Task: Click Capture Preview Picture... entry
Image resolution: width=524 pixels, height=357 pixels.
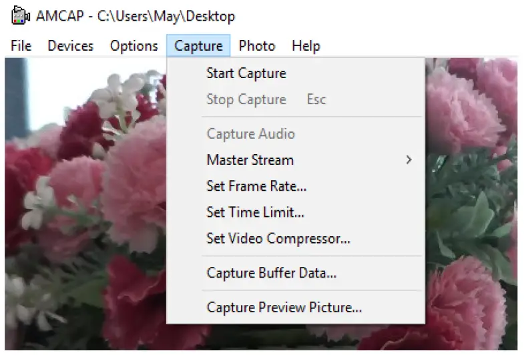Action: (284, 308)
